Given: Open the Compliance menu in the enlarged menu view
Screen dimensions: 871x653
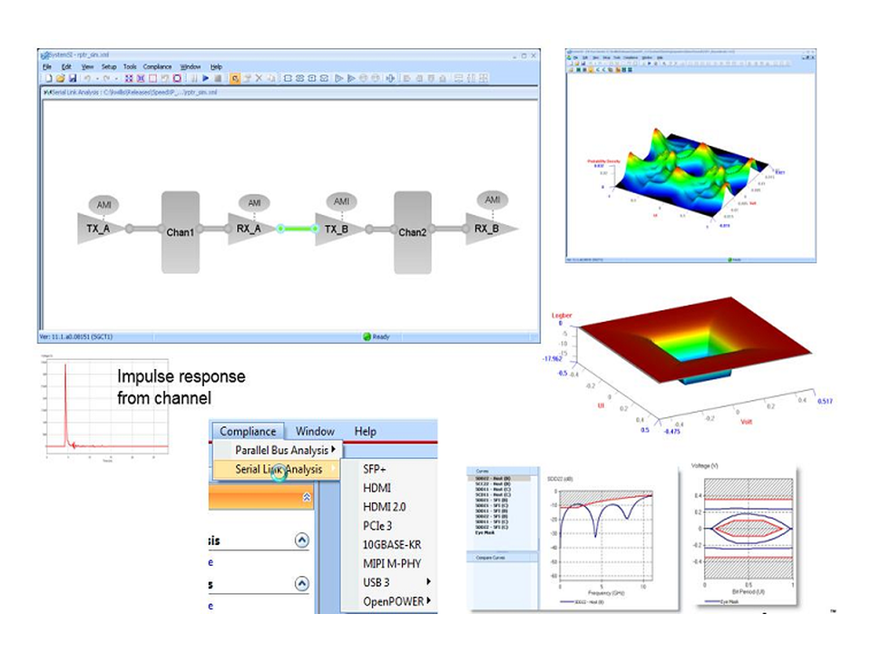Looking at the screenshot, I should point(248,432).
